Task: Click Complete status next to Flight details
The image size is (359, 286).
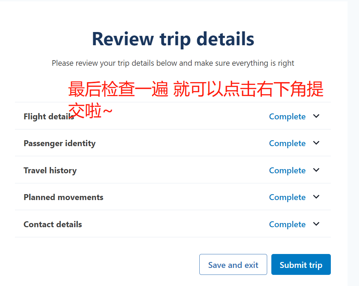Action: (x=287, y=117)
